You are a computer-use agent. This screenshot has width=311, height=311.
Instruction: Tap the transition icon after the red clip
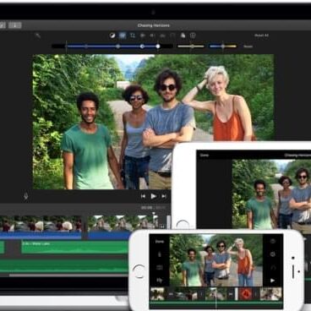(256, 294)
